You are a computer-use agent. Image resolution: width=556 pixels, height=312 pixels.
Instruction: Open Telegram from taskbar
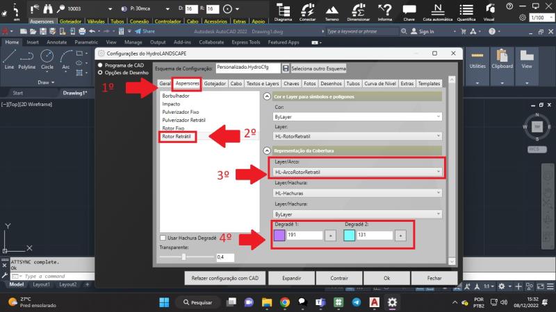point(357,302)
